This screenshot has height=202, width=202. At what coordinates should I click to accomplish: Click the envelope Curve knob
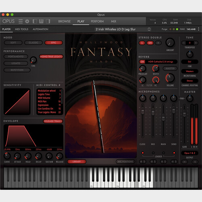tap(7, 156)
